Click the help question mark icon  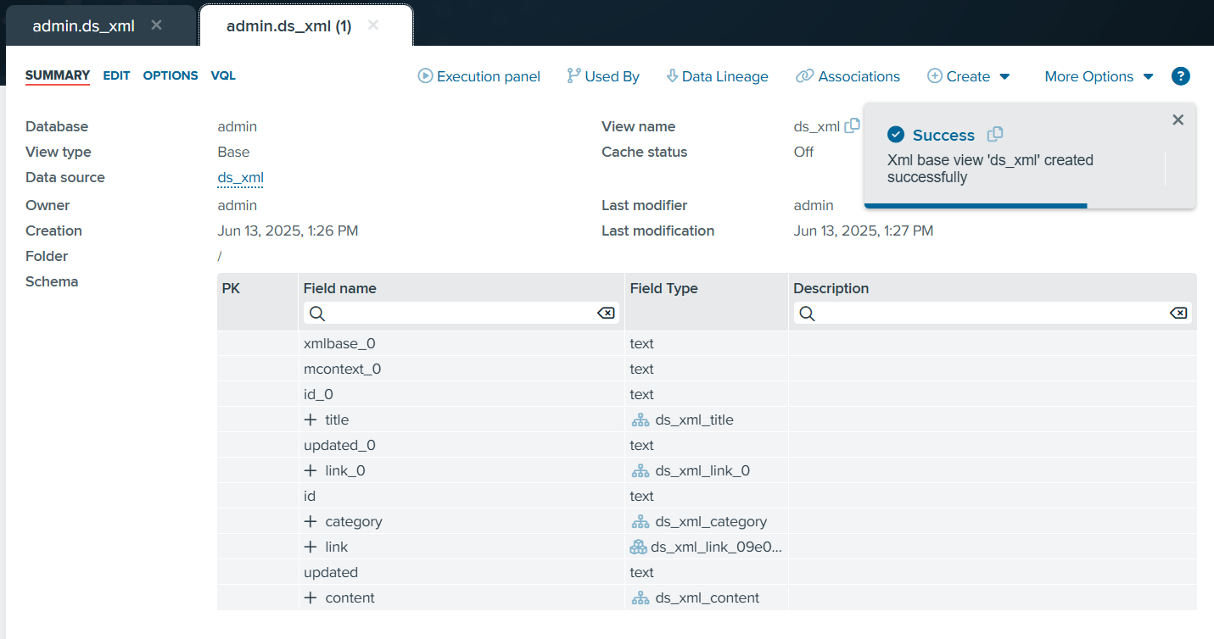1181,76
